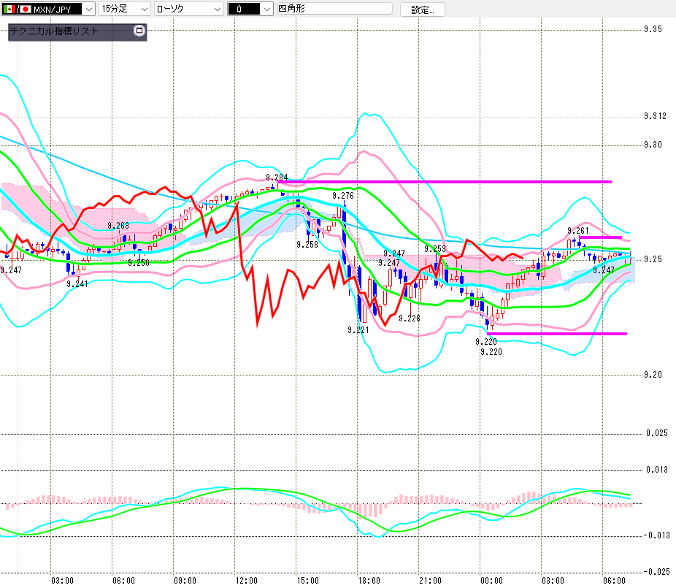Open the candle color style dropdown arrow
The width and height of the screenshot is (676, 588).
[x=267, y=9]
